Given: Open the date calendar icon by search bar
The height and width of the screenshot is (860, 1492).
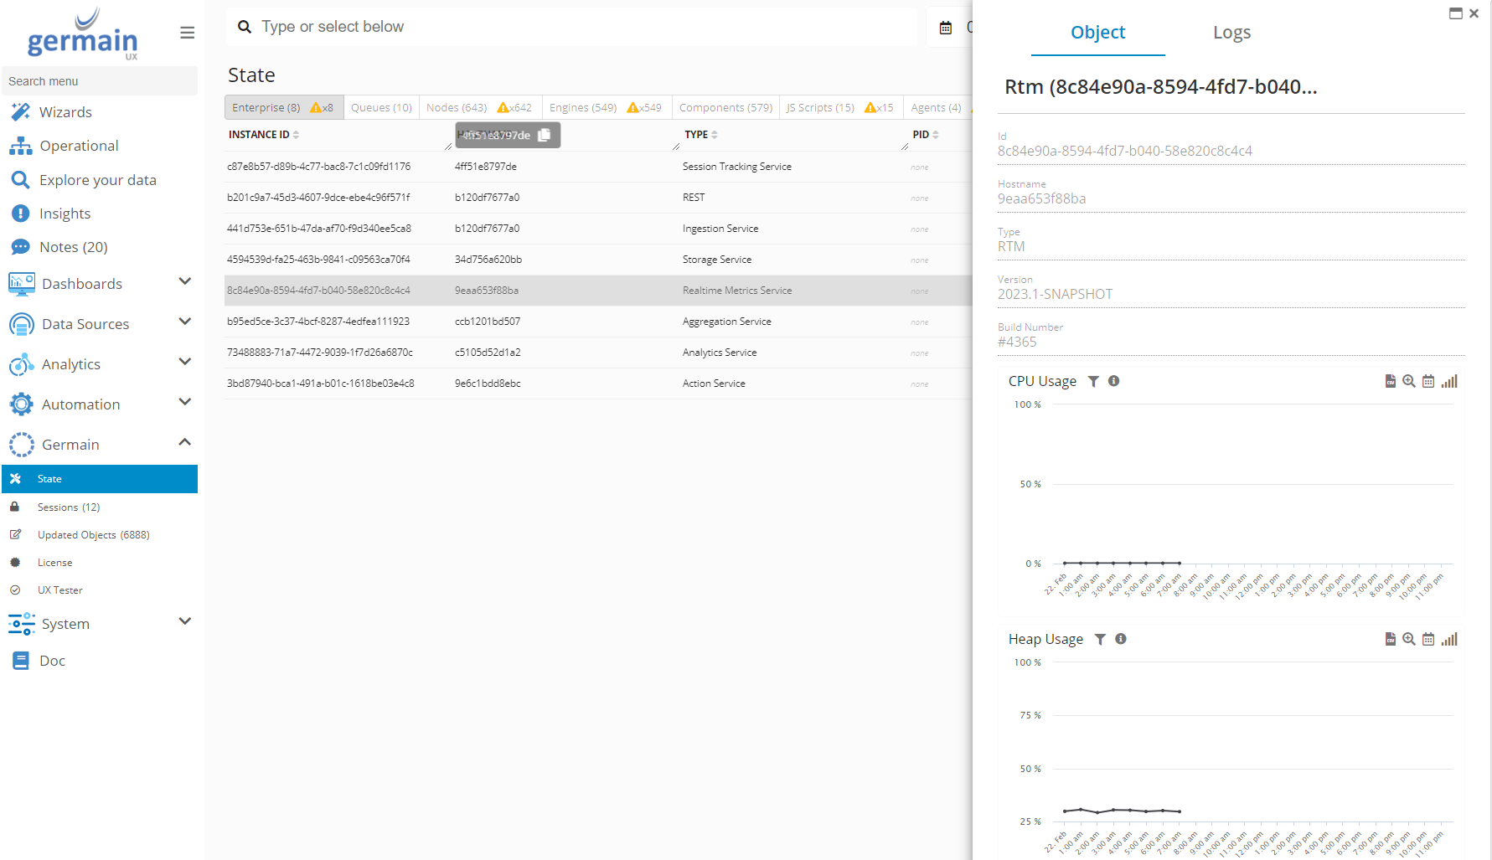Looking at the screenshot, I should [x=946, y=28].
